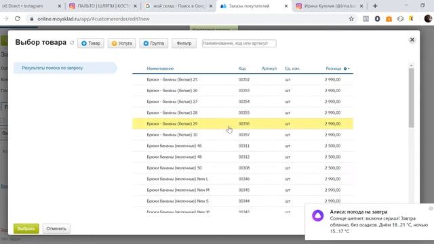The image size is (434, 244).
Task: Select row Брюки бананы (молочные) 48
Action: click(243, 157)
